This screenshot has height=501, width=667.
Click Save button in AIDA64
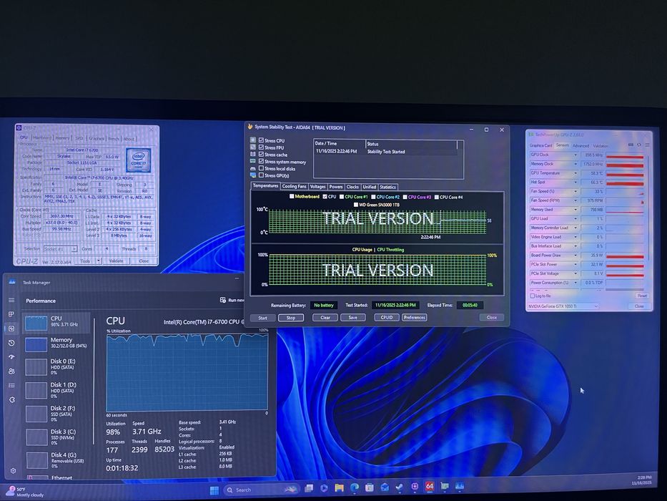click(352, 318)
